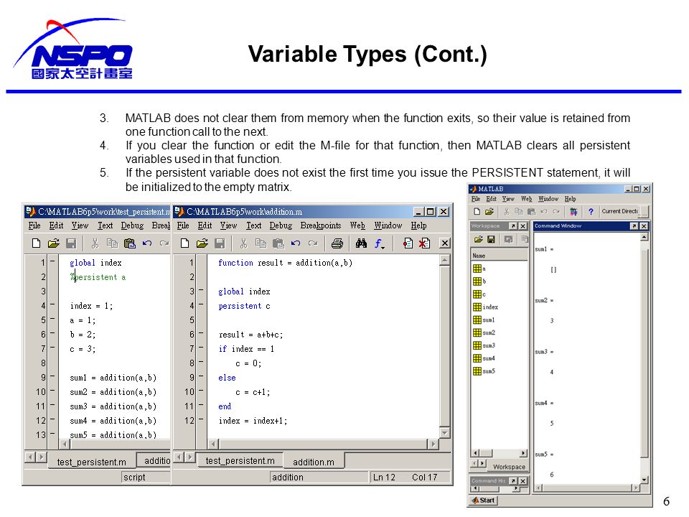The width and height of the screenshot is (689, 517).
Task: Select variable index in Workspace list
Action: click(486, 307)
